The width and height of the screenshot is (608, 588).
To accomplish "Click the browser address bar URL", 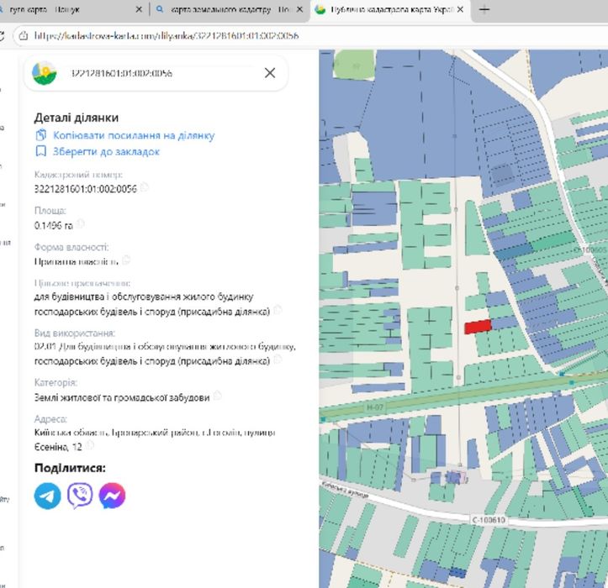I will [x=168, y=36].
